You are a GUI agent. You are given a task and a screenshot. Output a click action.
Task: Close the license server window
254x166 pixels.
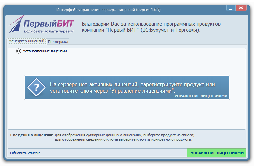(241, 8)
